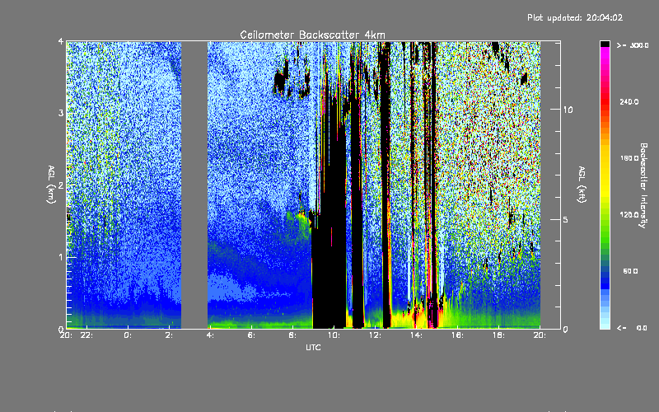Click the '6:' time tick label
Screen dimensions: 659x412
point(251,335)
